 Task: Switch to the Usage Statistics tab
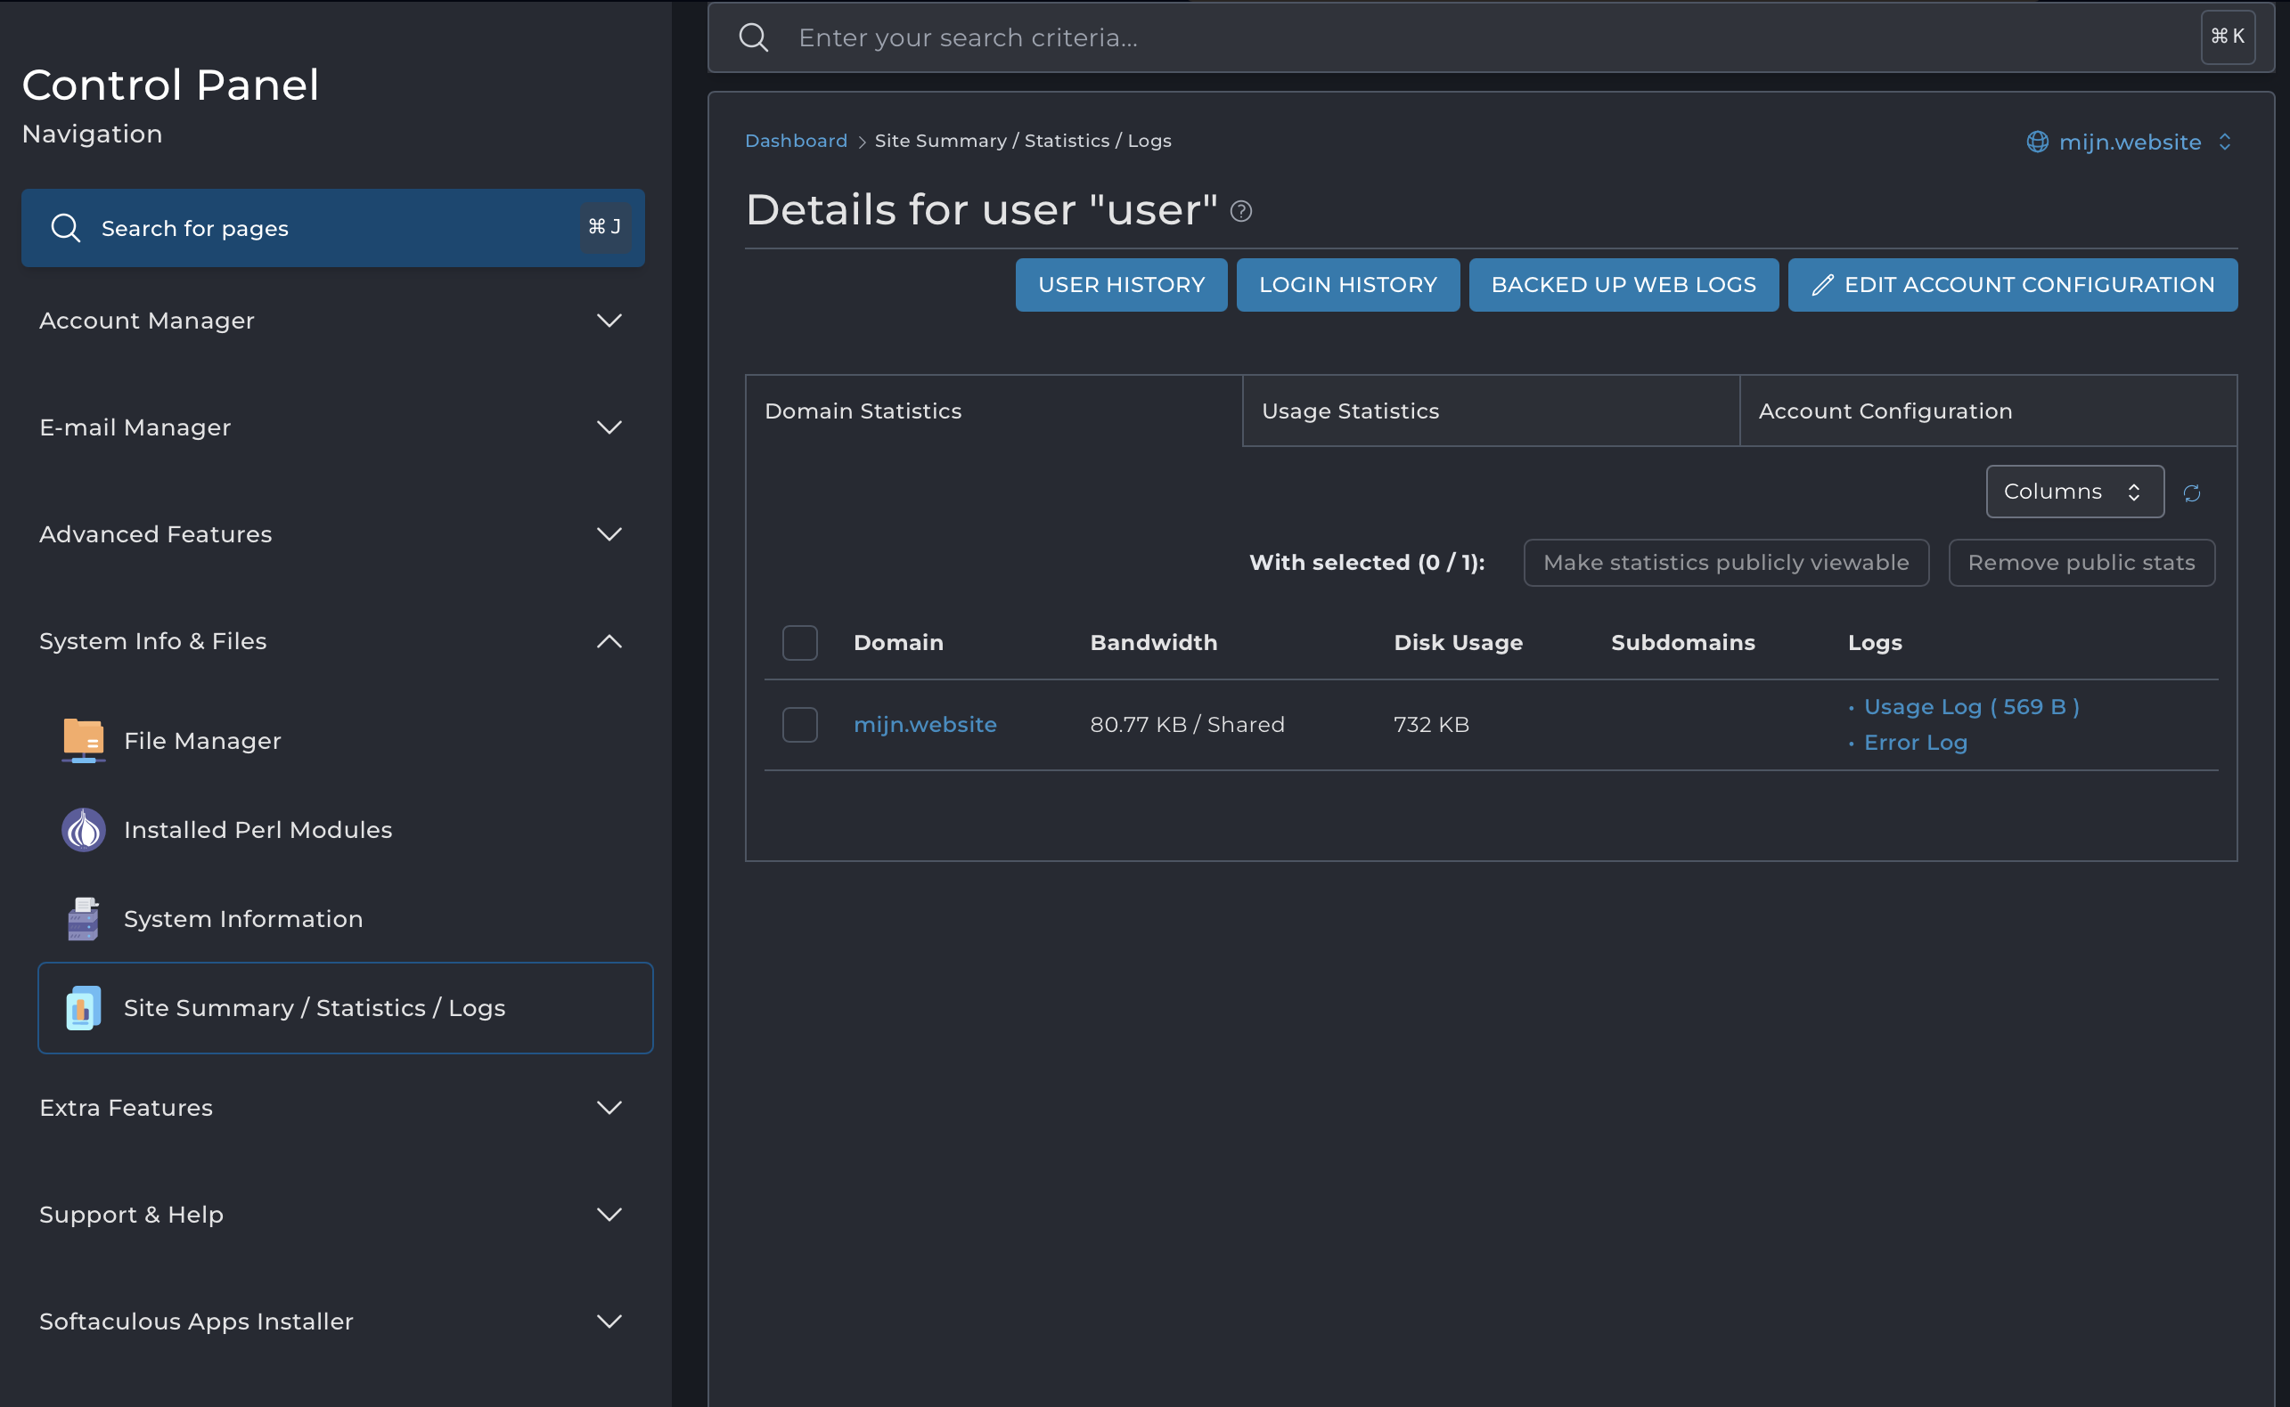[1351, 411]
